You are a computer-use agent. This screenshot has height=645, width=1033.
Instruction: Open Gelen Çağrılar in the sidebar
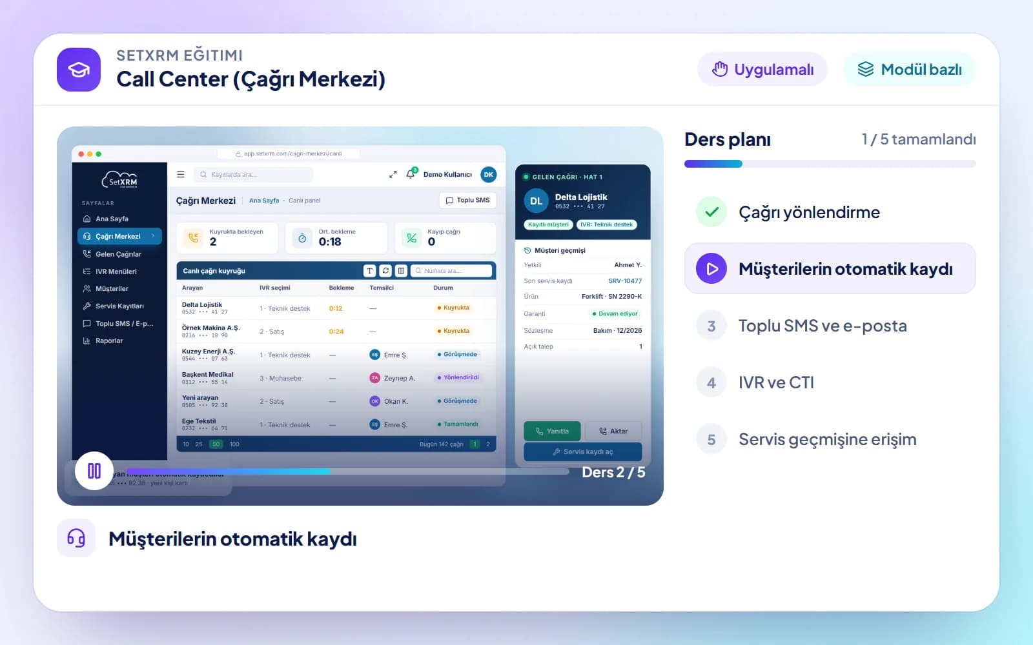(119, 254)
